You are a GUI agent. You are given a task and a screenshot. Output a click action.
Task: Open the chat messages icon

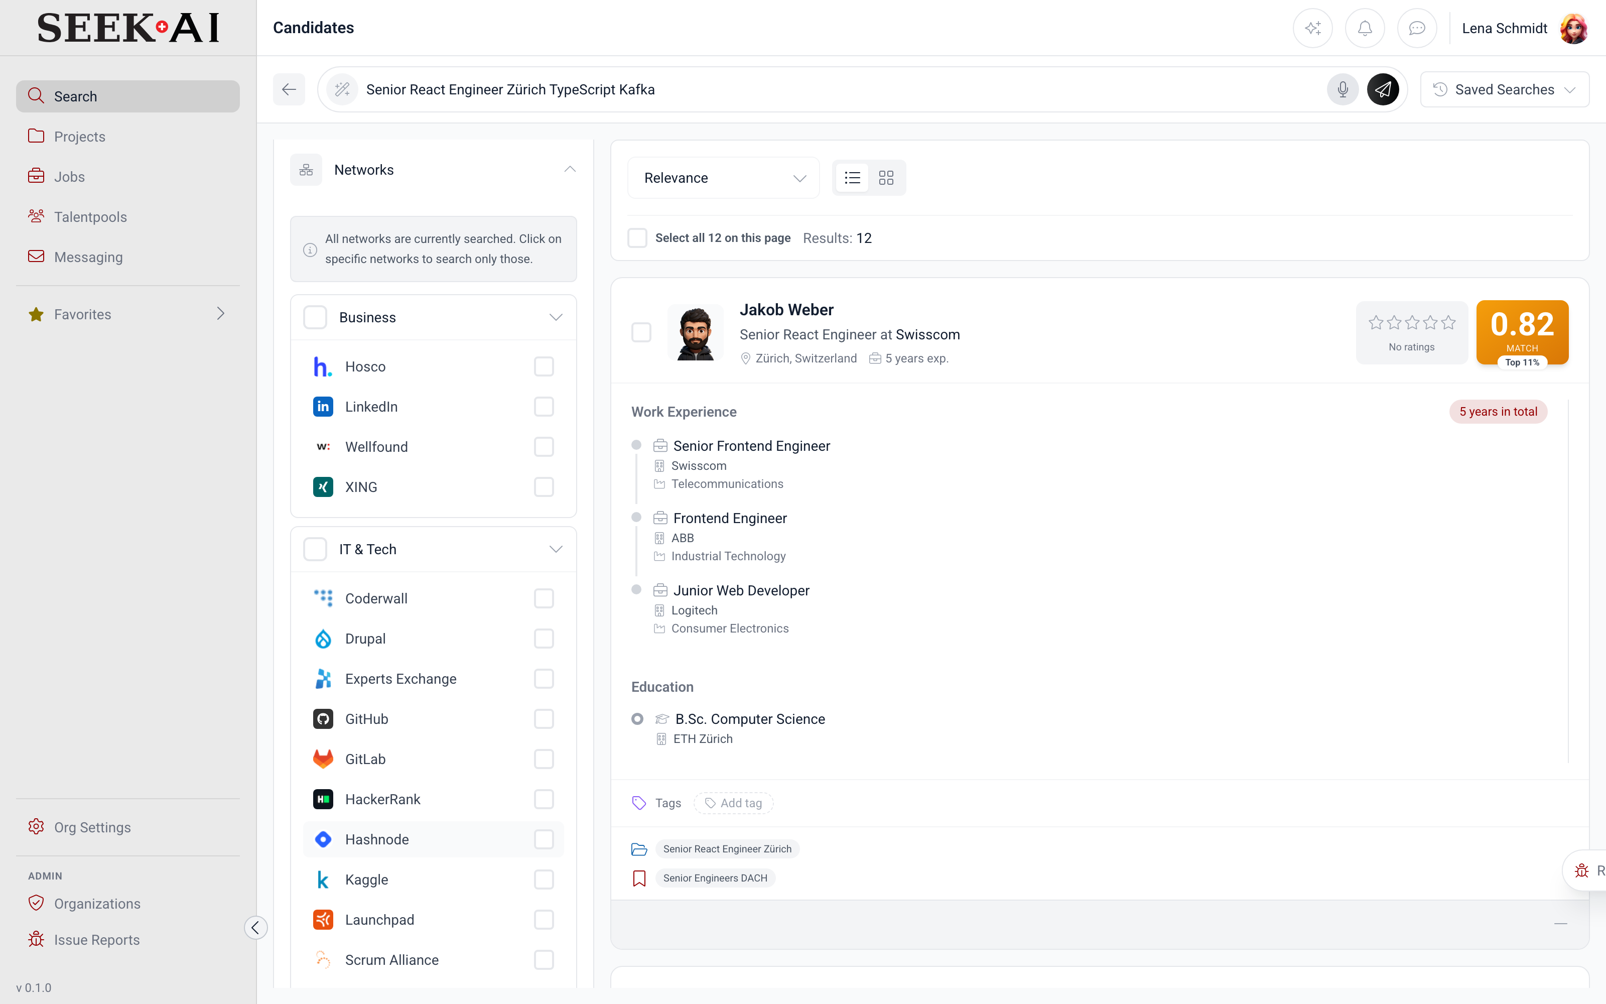1417,28
